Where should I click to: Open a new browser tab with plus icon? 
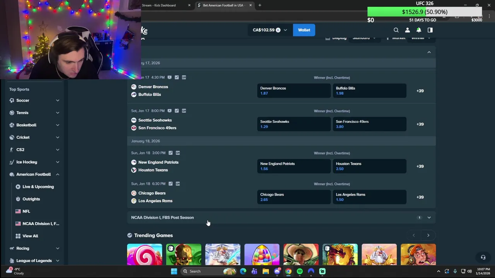click(260, 5)
